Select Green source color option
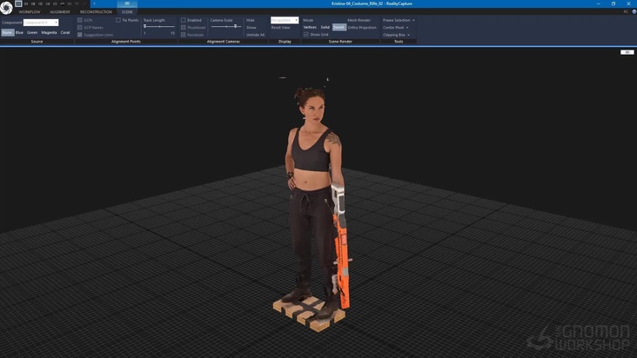The height and width of the screenshot is (358, 637). click(32, 32)
